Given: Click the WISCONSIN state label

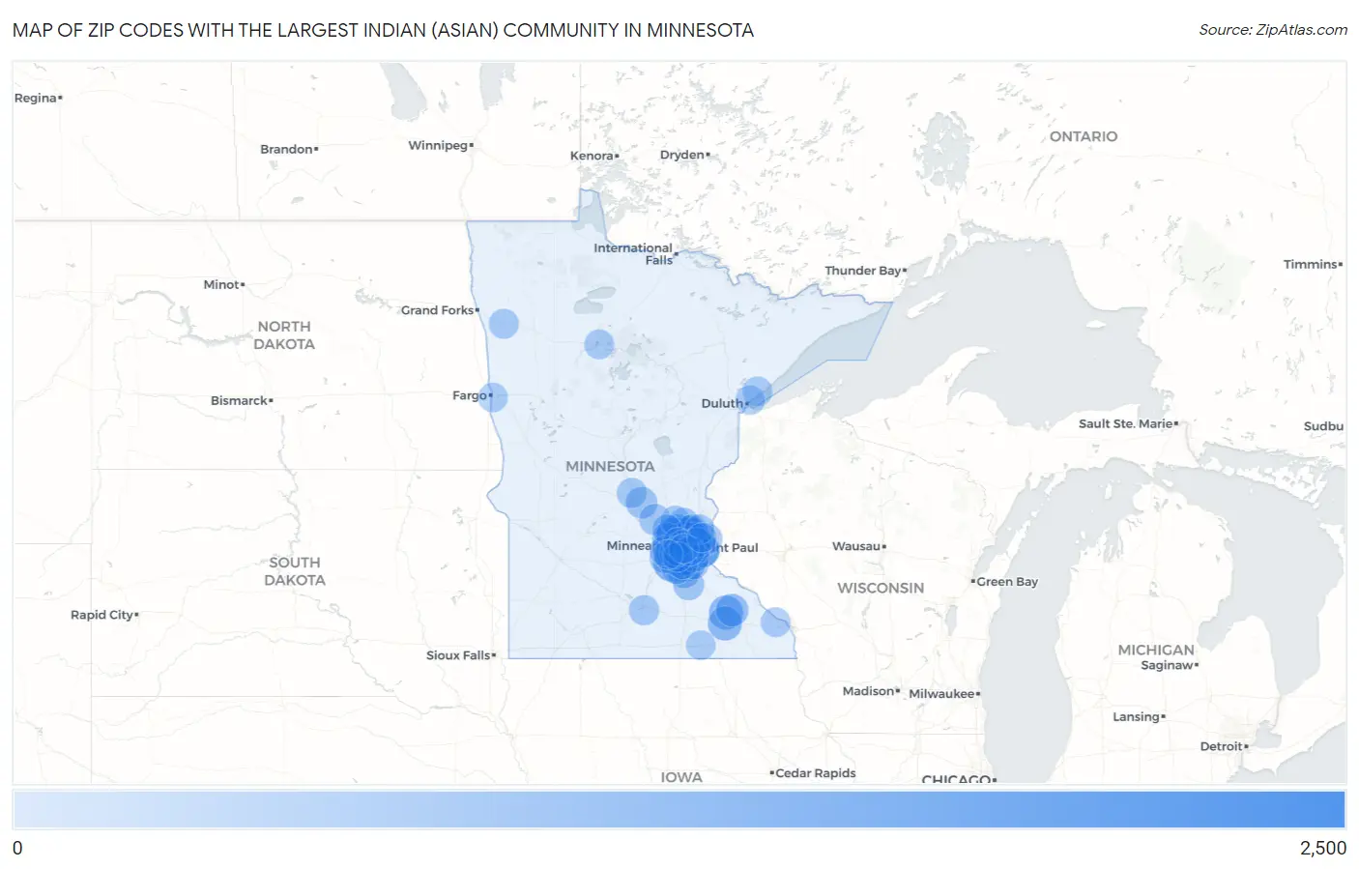Looking at the screenshot, I should (881, 588).
